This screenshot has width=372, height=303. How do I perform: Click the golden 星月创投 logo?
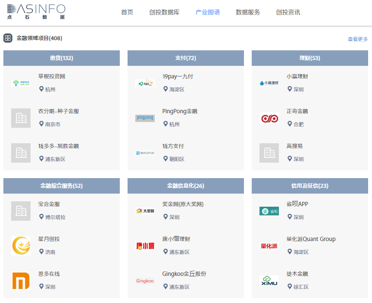pyautogui.click(x=21, y=246)
